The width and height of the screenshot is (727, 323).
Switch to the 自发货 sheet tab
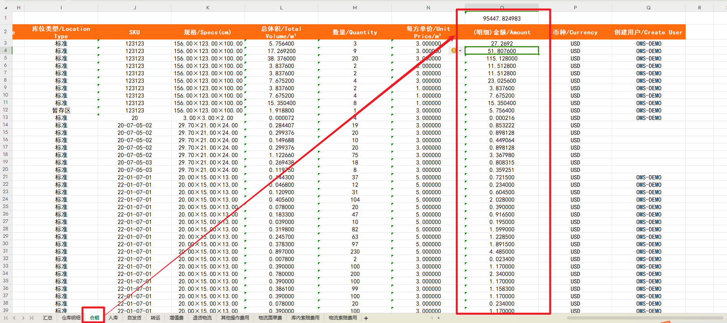coord(134,318)
